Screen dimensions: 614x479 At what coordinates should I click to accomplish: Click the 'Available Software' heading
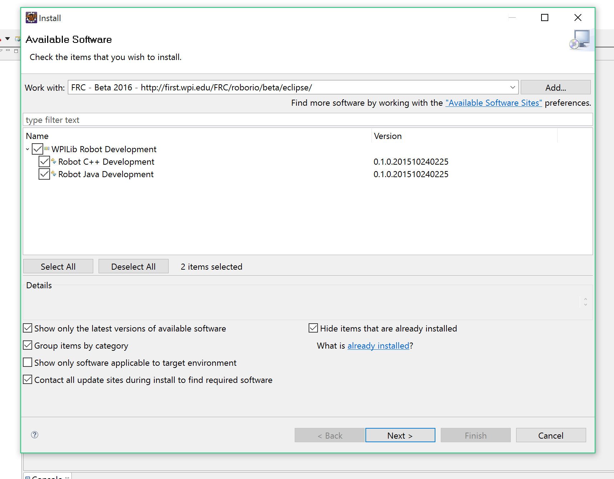coord(69,39)
